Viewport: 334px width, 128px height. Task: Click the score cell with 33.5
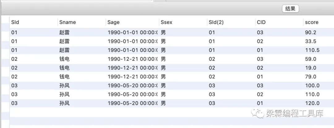310,41
